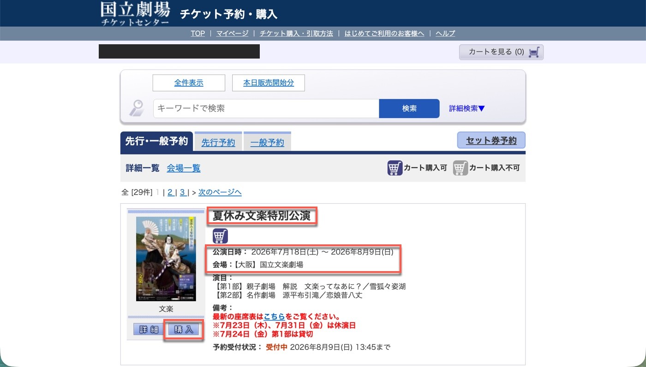Click purple cart icon under 夏休み文楽特別公演 title
The width and height of the screenshot is (646, 367).
tap(220, 236)
